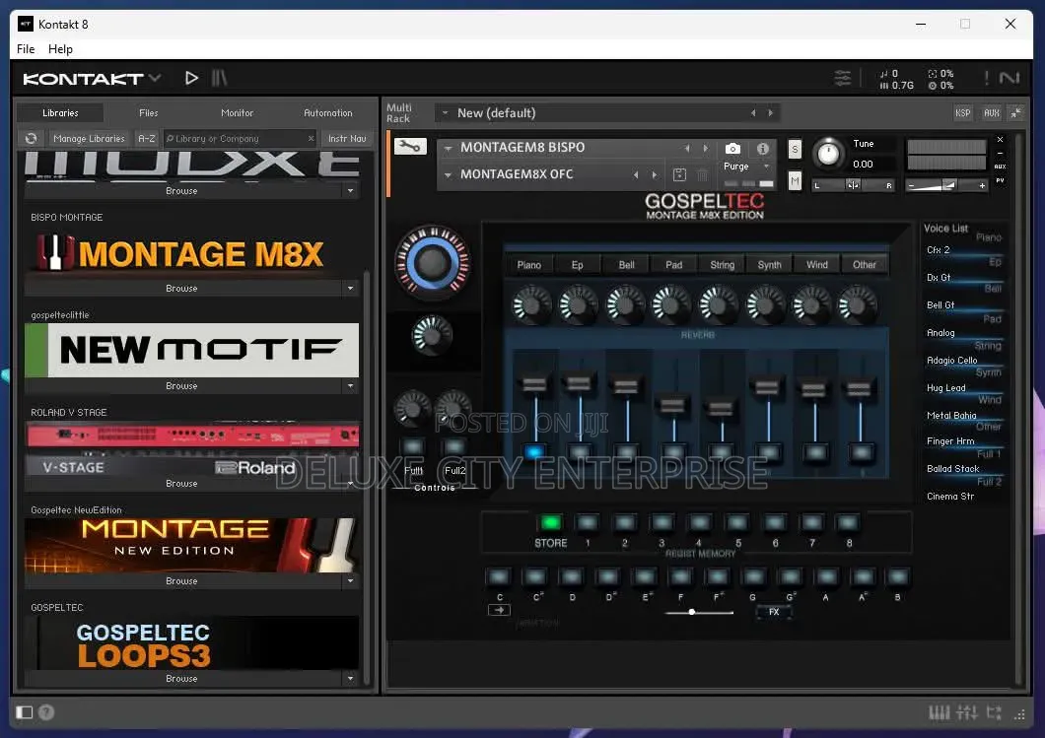
Task: Toggle the C key button
Action: 499,576
